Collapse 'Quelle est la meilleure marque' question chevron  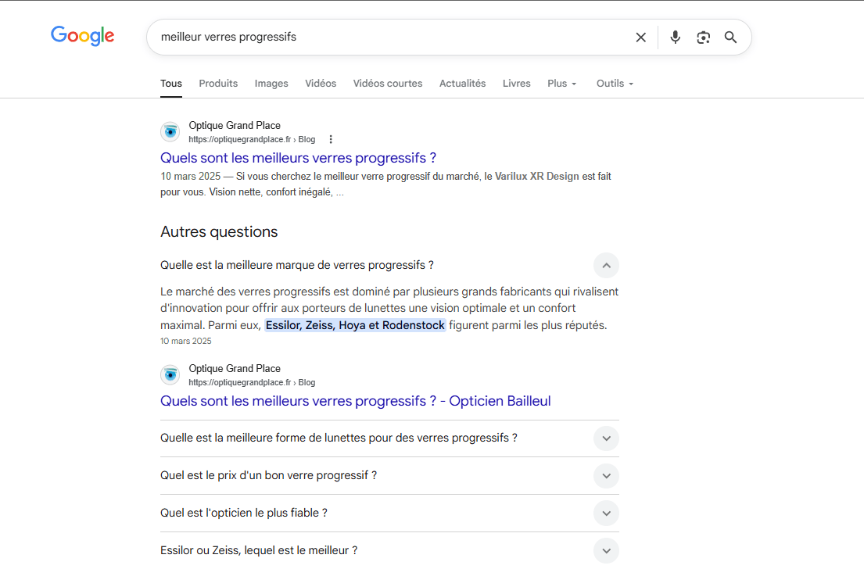pyautogui.click(x=606, y=266)
